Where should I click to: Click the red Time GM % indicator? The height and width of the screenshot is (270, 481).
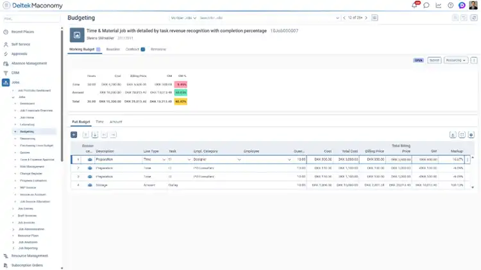coord(181,85)
